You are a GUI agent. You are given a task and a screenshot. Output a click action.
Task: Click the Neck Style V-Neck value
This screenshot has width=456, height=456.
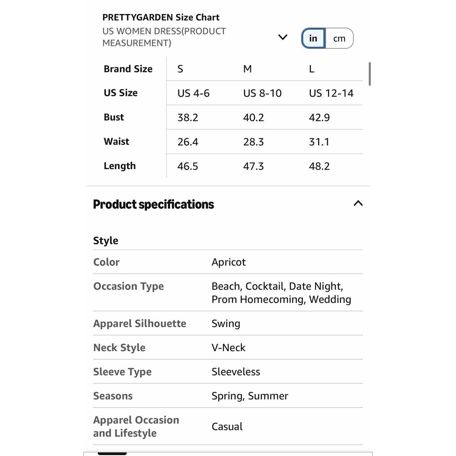tap(228, 347)
